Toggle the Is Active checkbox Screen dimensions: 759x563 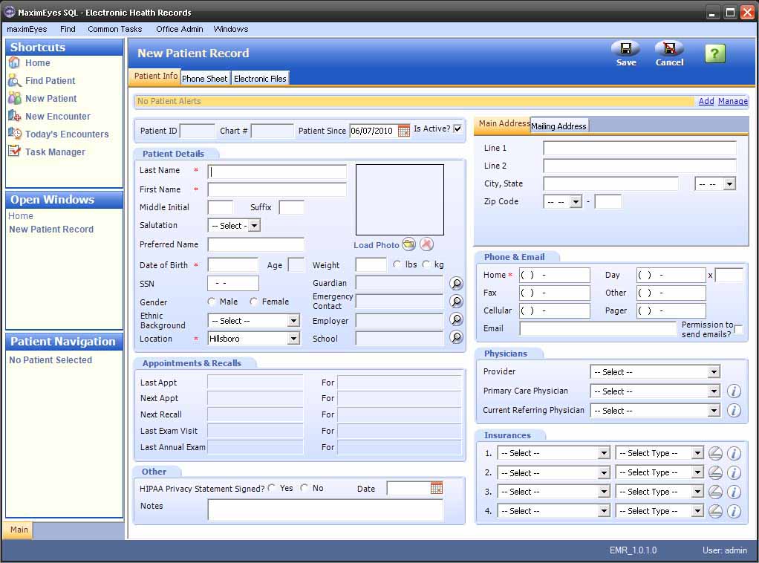click(457, 128)
